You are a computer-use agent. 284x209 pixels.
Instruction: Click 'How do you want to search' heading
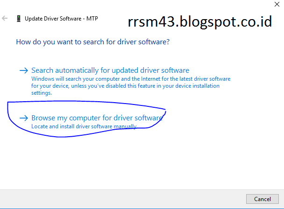point(93,42)
